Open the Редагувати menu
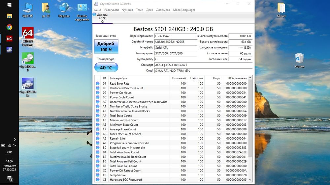The height and width of the screenshot is (185, 330). click(112, 10)
